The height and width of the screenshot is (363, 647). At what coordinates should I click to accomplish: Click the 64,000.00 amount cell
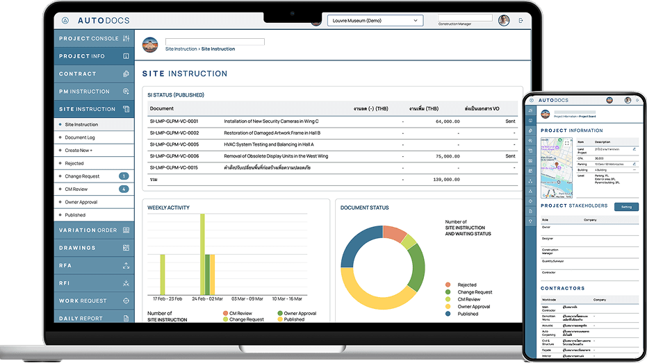click(448, 121)
